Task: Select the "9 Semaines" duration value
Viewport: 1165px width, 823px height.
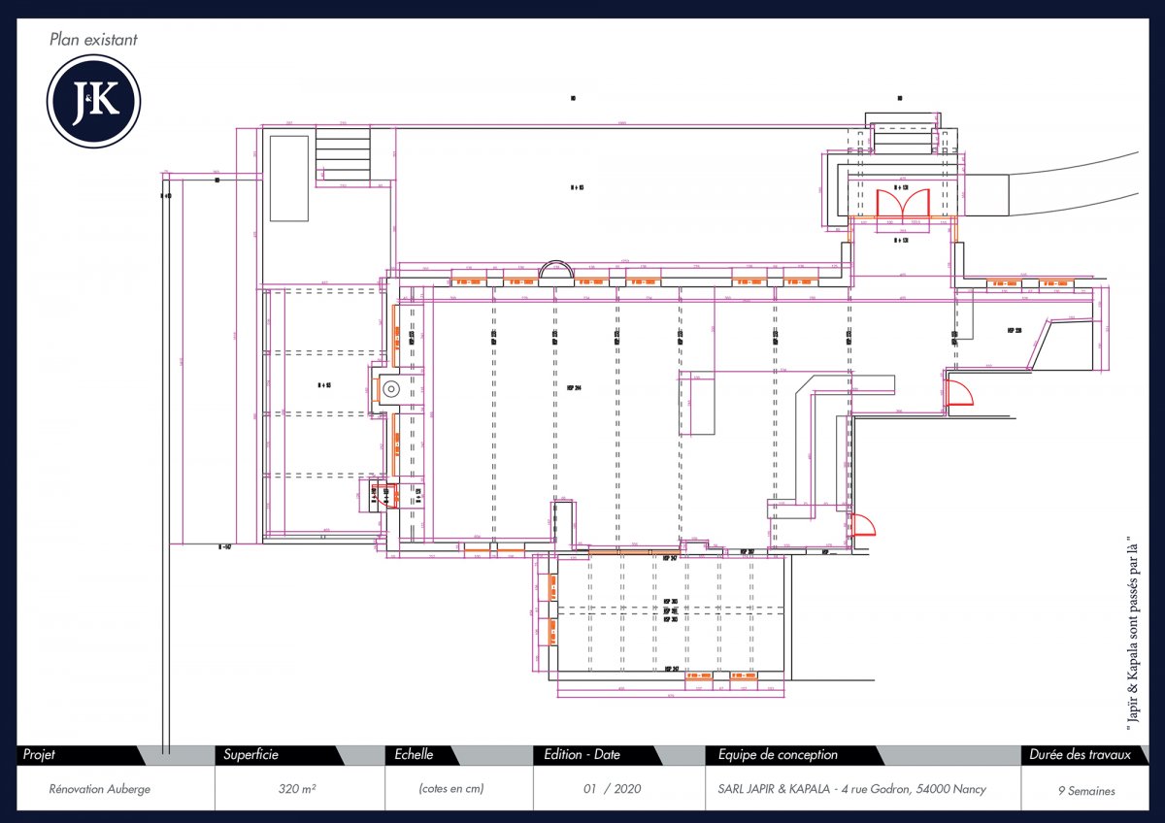Action: [x=1086, y=790]
